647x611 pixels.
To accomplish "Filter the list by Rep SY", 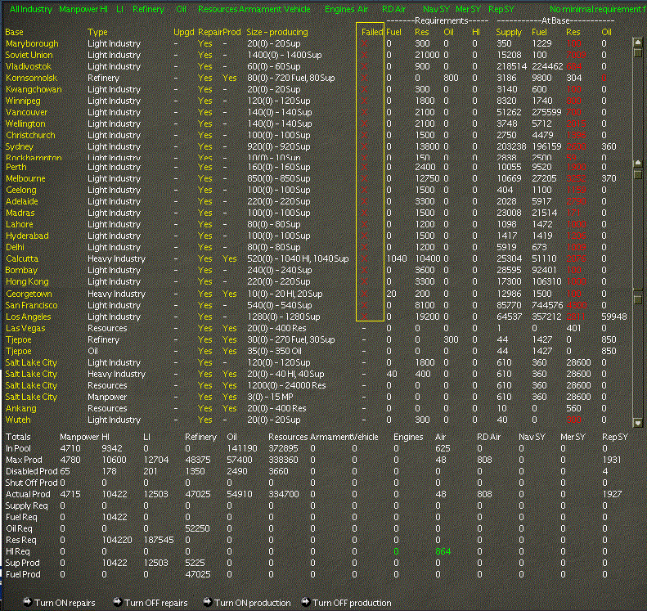I will (x=501, y=9).
